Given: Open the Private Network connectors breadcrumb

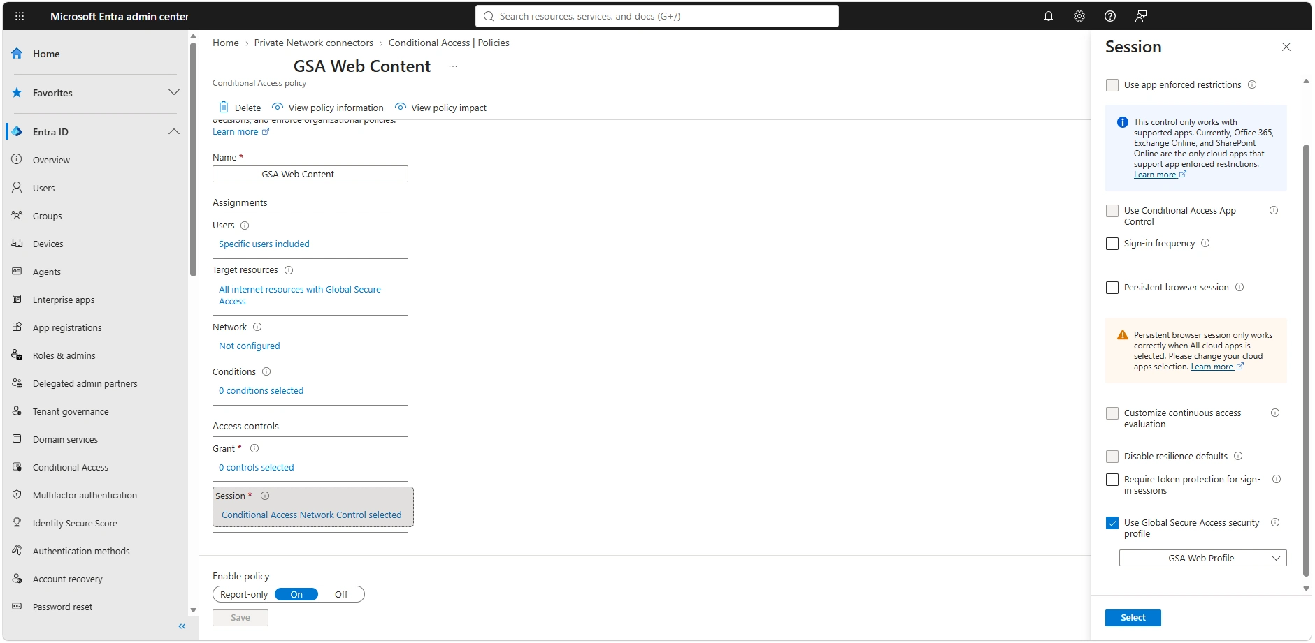Looking at the screenshot, I should [314, 43].
